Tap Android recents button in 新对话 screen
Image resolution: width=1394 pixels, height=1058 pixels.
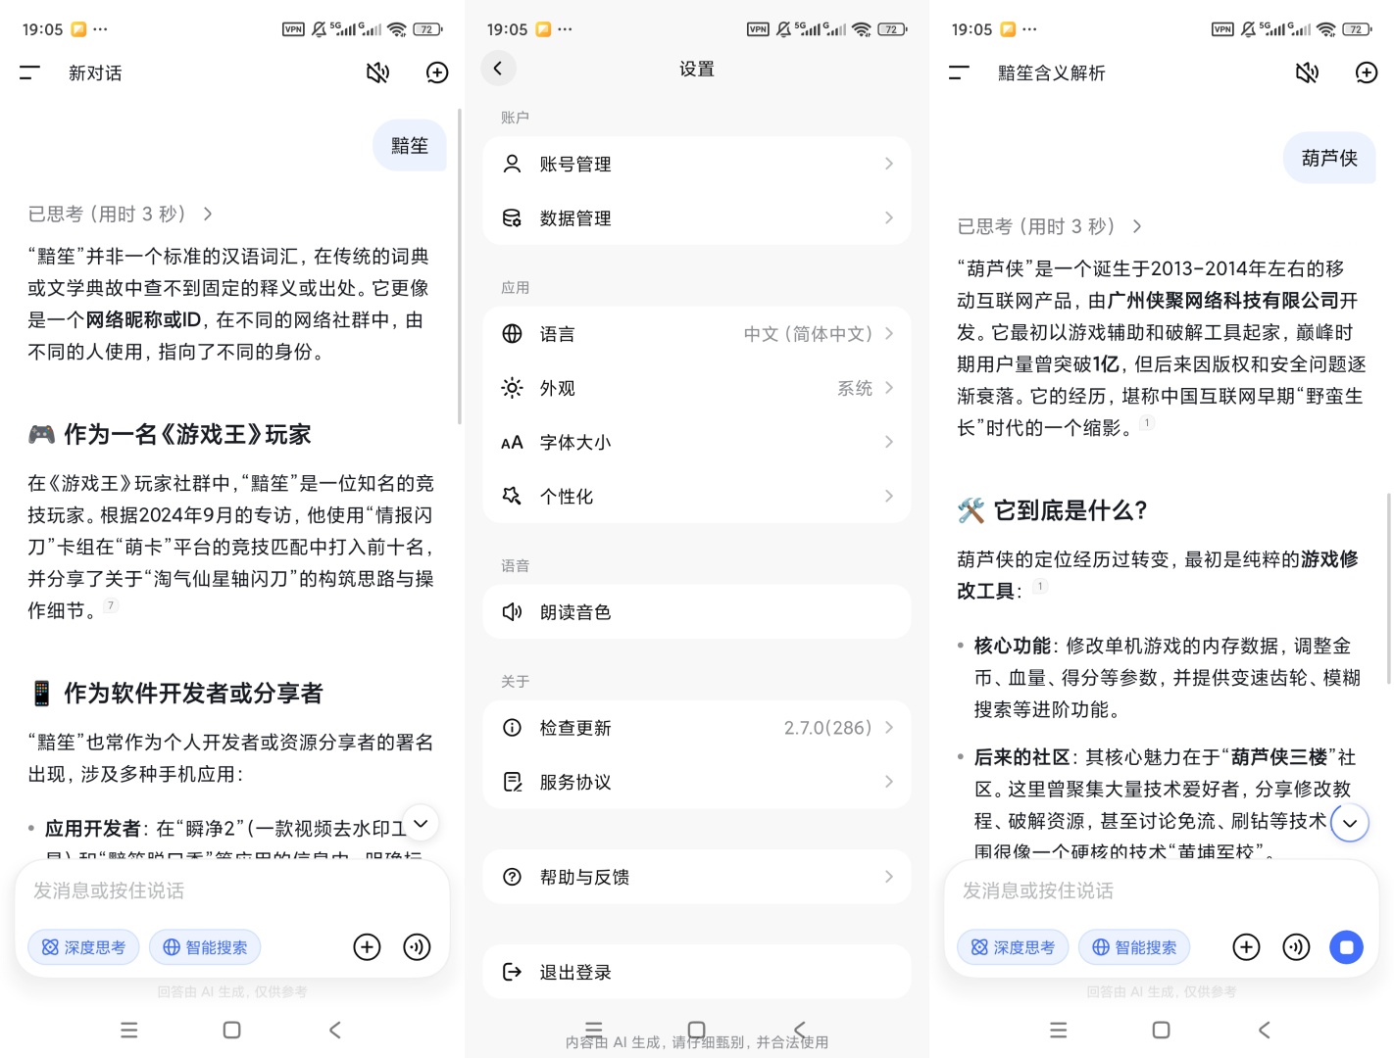(x=129, y=1030)
